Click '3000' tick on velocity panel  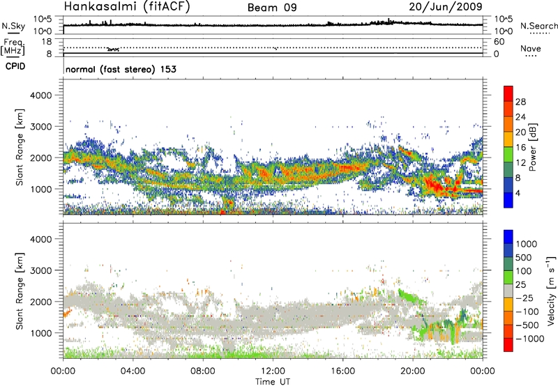tap(40, 270)
